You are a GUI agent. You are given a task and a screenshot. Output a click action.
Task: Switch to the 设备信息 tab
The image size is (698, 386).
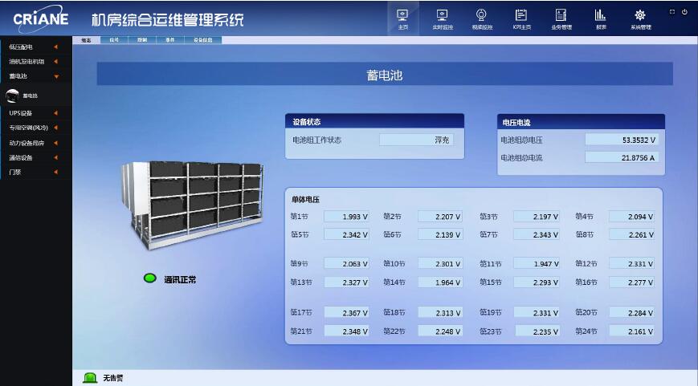tap(202, 39)
